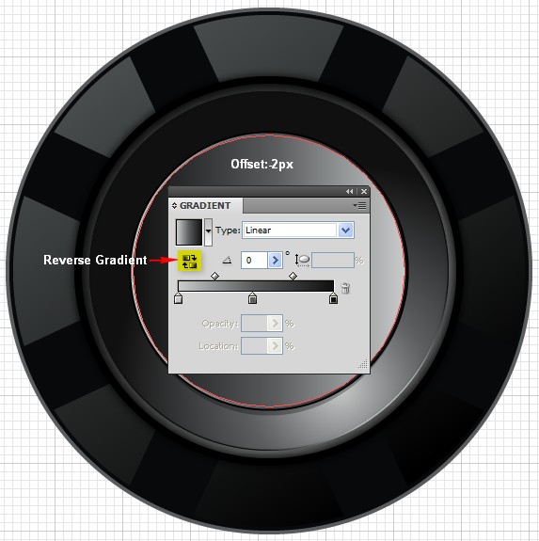Click the delete stop trash icon
539x541 pixels.
[345, 288]
